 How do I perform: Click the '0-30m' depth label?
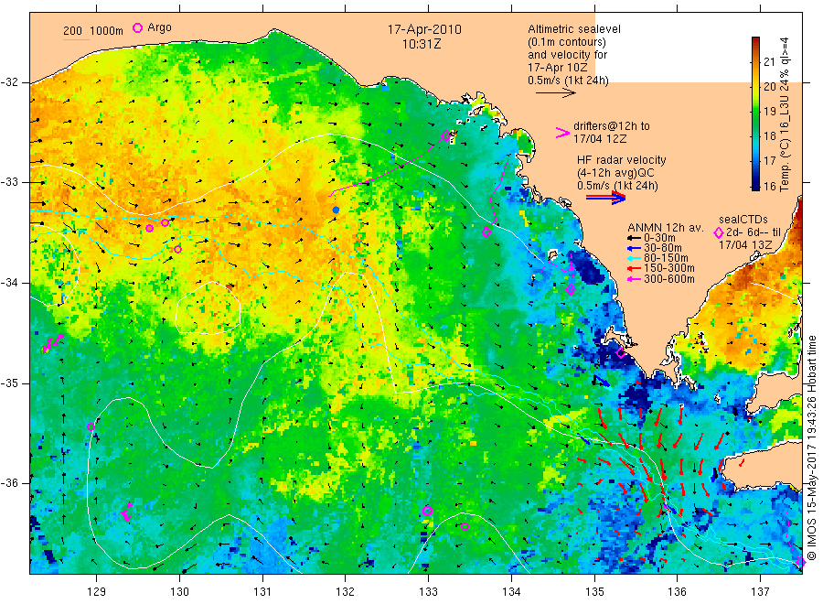(x=659, y=238)
